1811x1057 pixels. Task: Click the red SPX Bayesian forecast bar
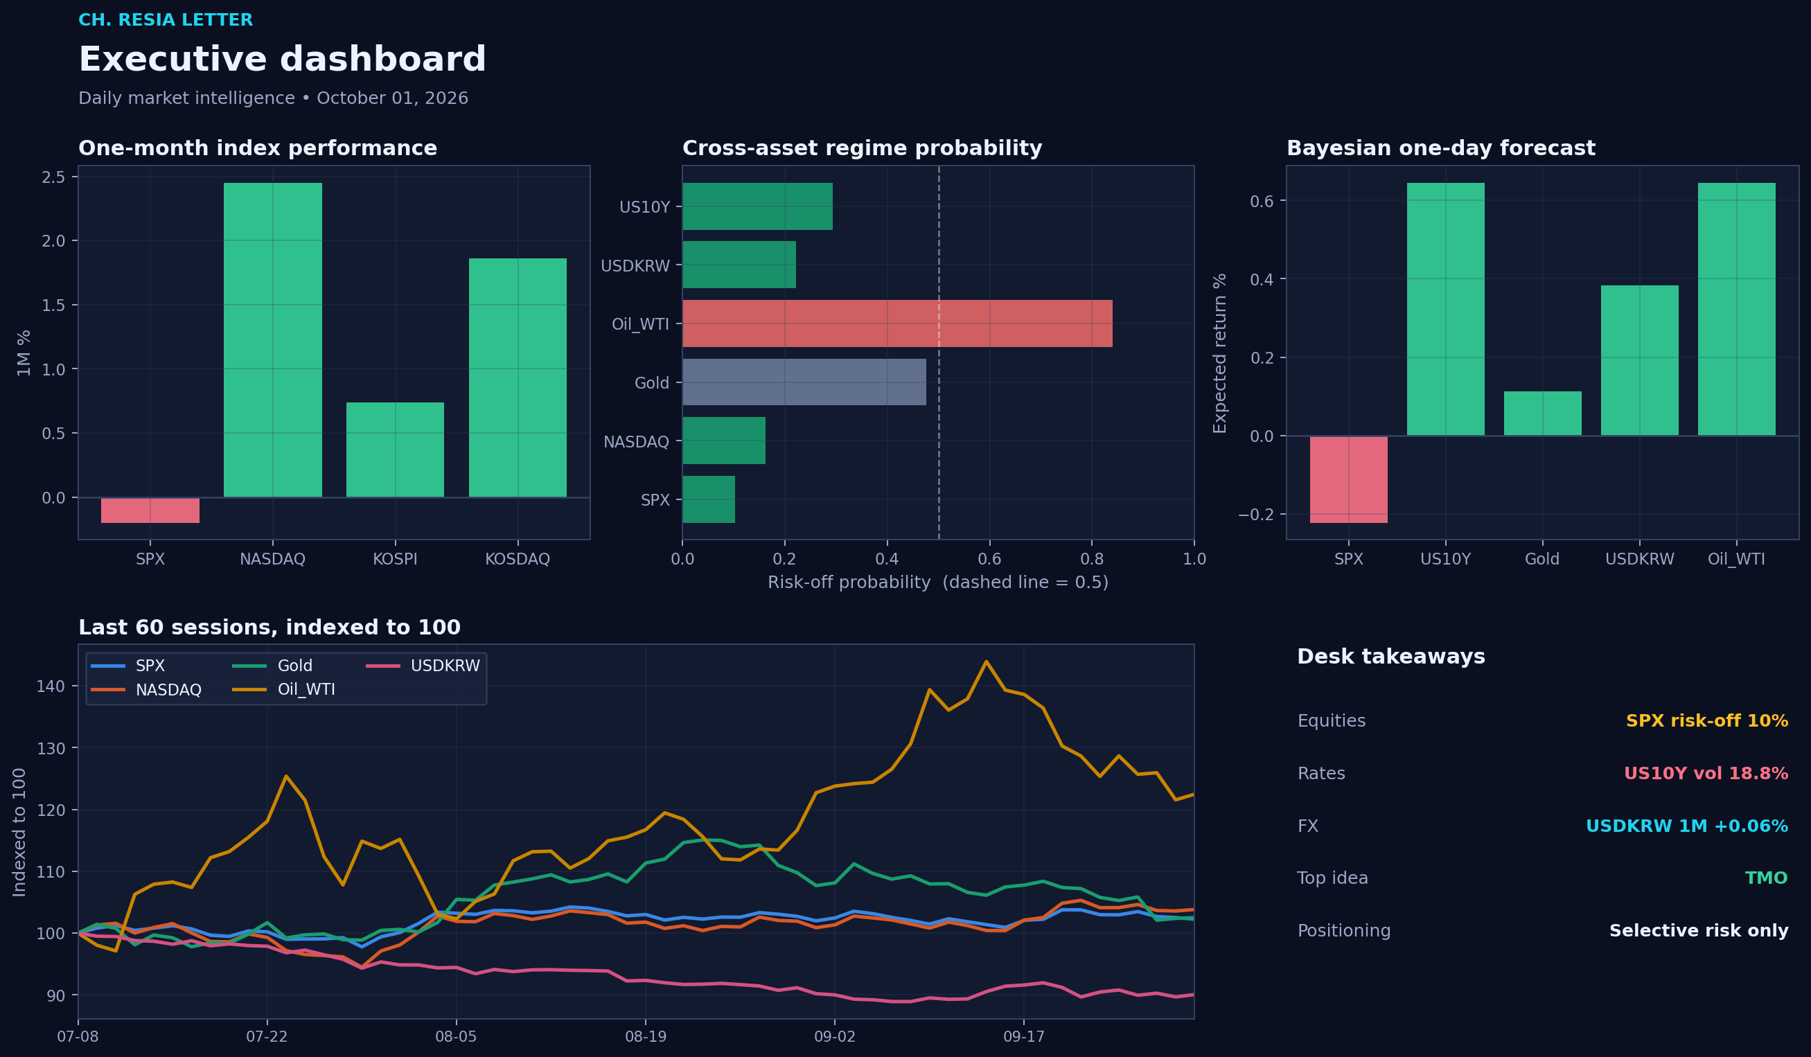click(x=1349, y=479)
